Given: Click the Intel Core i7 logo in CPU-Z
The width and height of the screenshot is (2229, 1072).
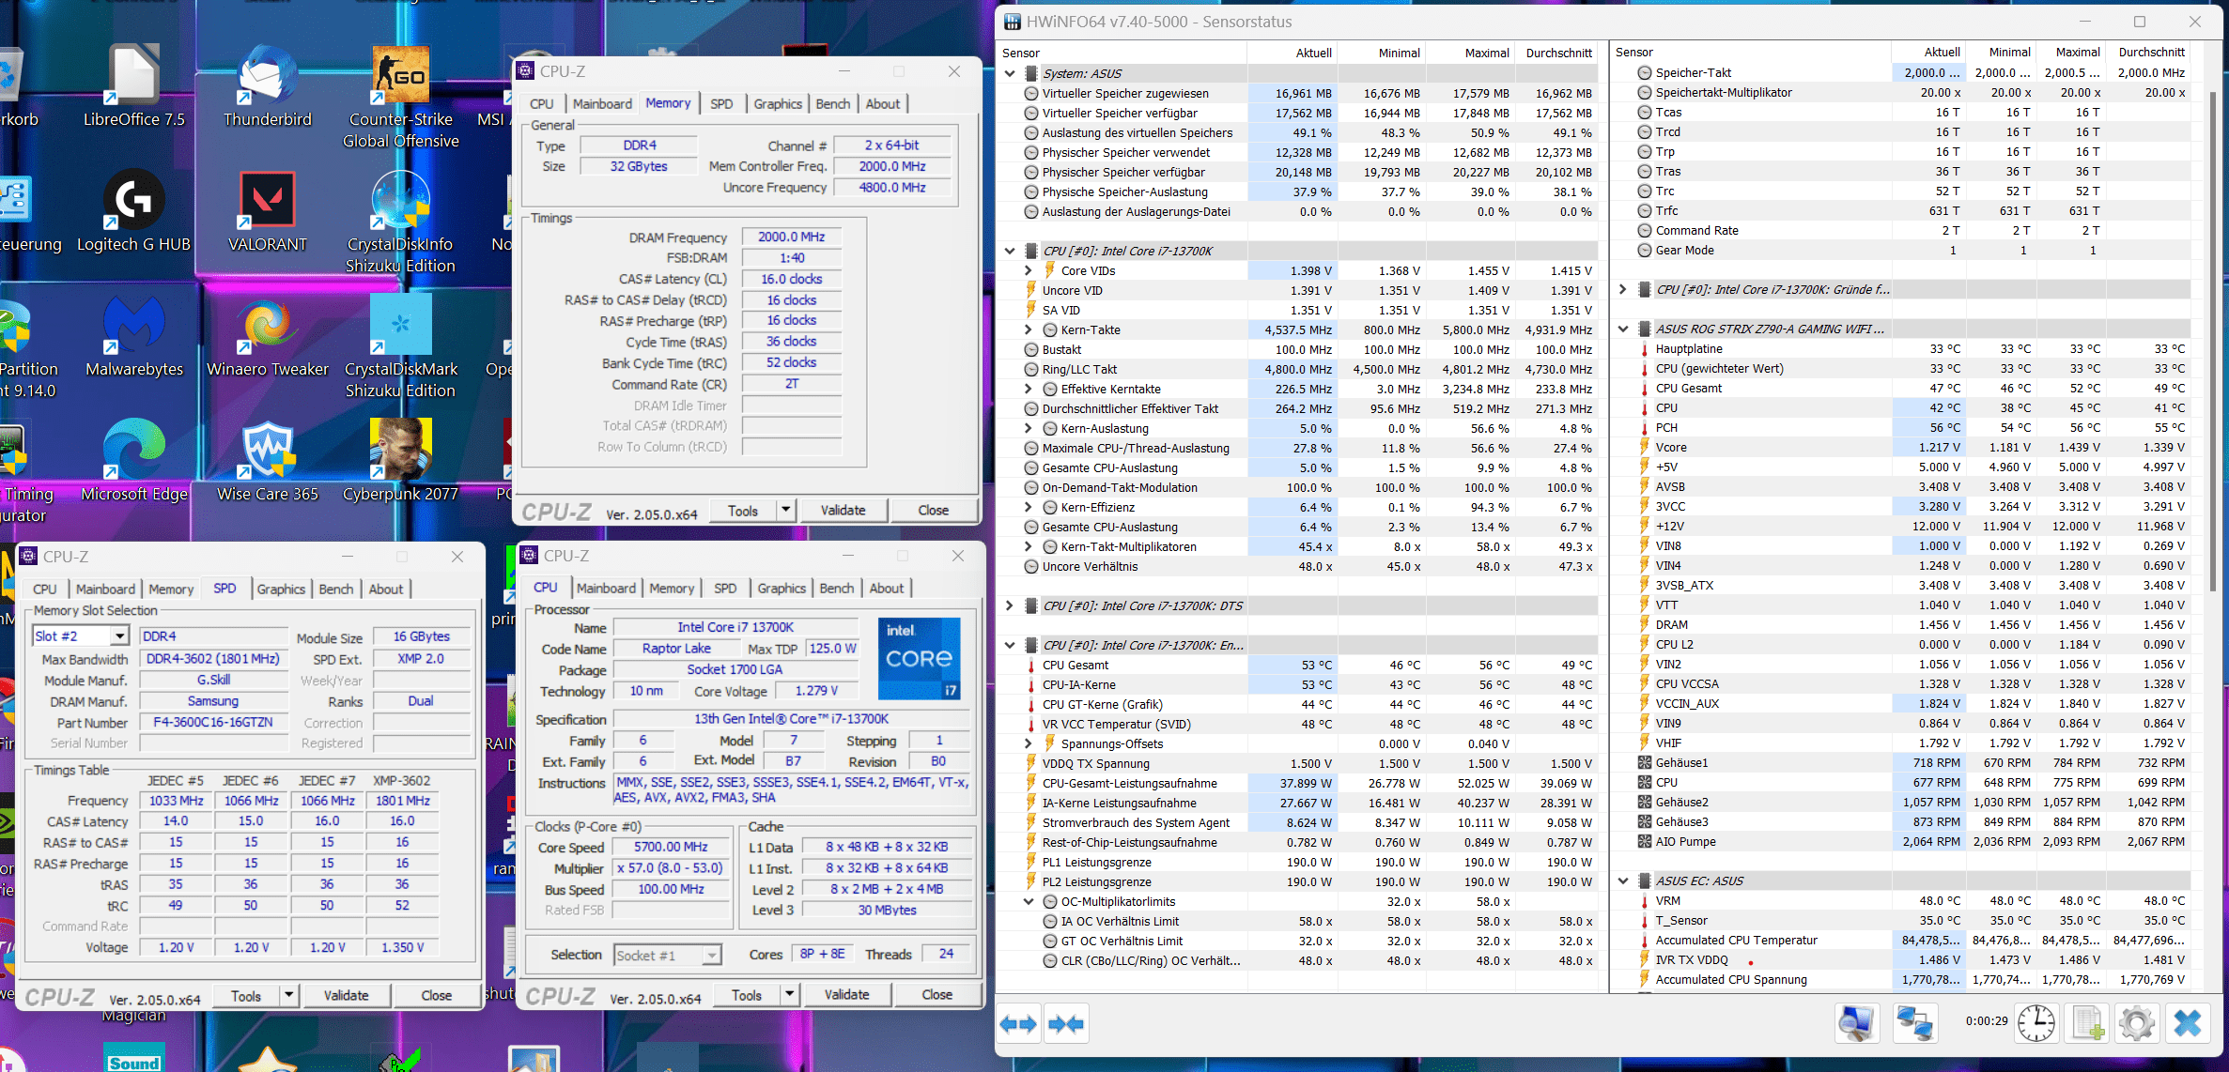Looking at the screenshot, I should [x=919, y=658].
